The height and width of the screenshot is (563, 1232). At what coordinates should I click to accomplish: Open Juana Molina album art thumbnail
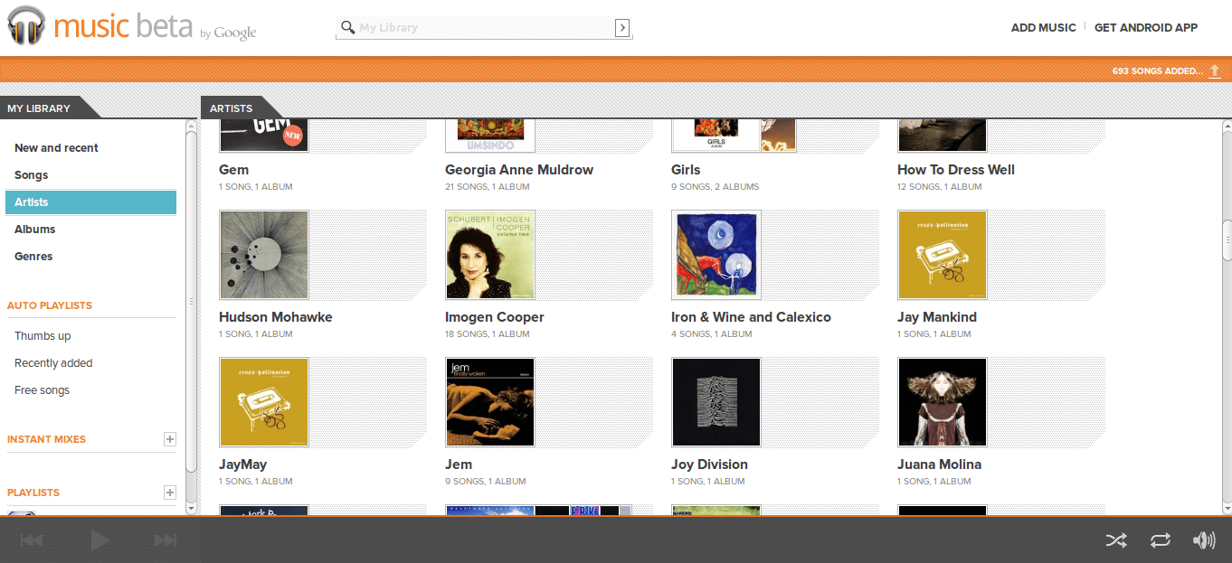pos(943,402)
